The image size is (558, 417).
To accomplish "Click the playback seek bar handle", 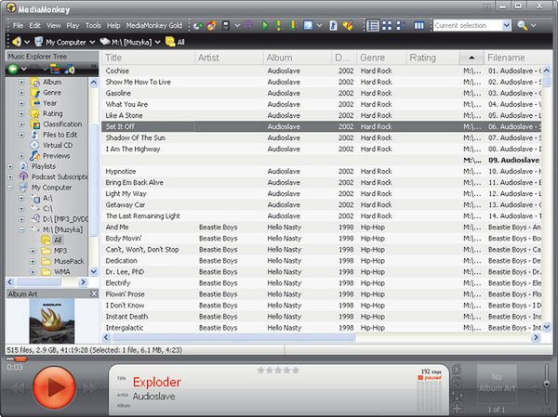I will click(20, 359).
